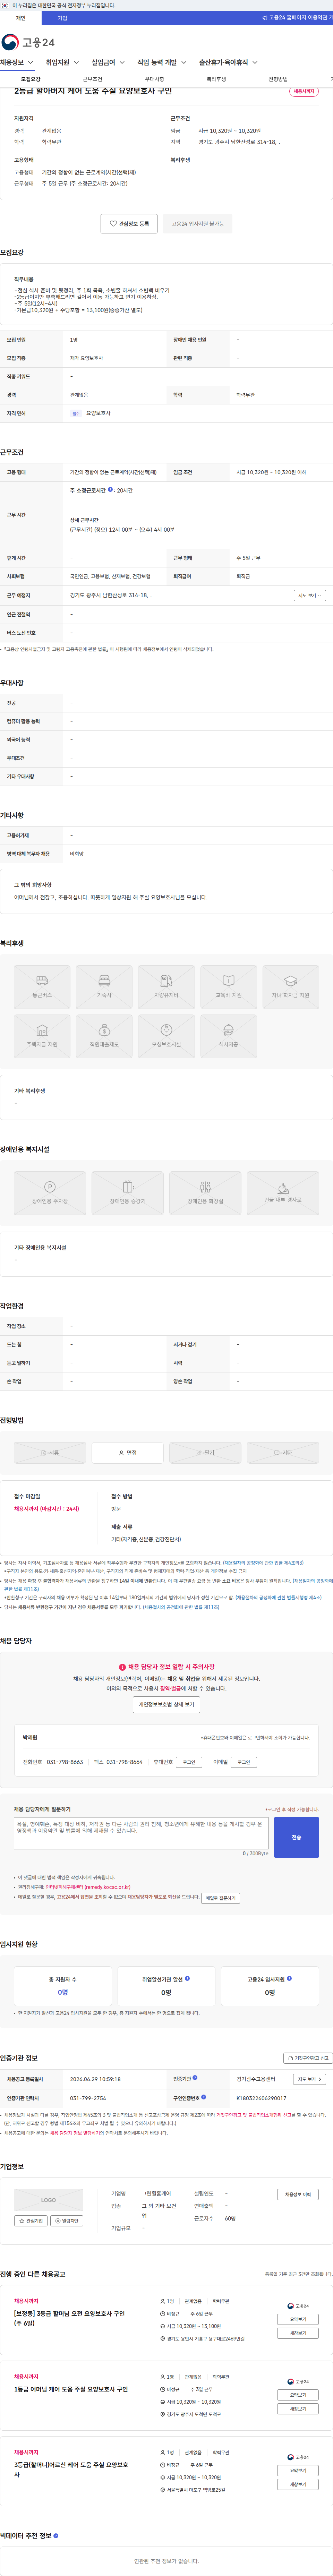Click the 채용정보 이력 button
The width and height of the screenshot is (333, 2576).
coord(298,2194)
